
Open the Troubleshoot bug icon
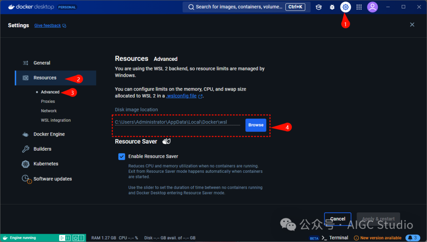coord(332,7)
